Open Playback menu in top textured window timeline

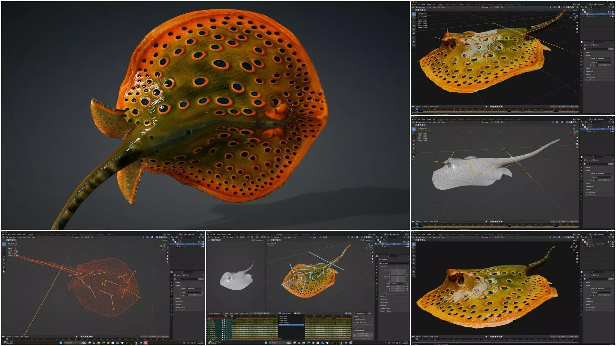(419, 106)
